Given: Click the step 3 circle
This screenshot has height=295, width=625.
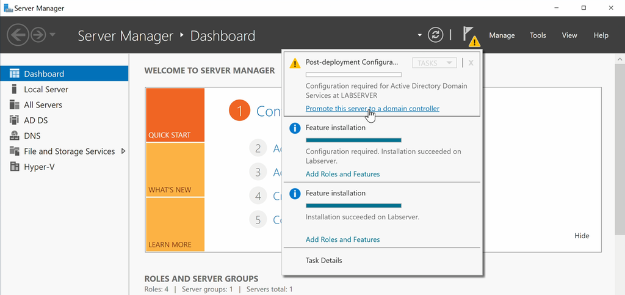Looking at the screenshot, I should tap(258, 172).
